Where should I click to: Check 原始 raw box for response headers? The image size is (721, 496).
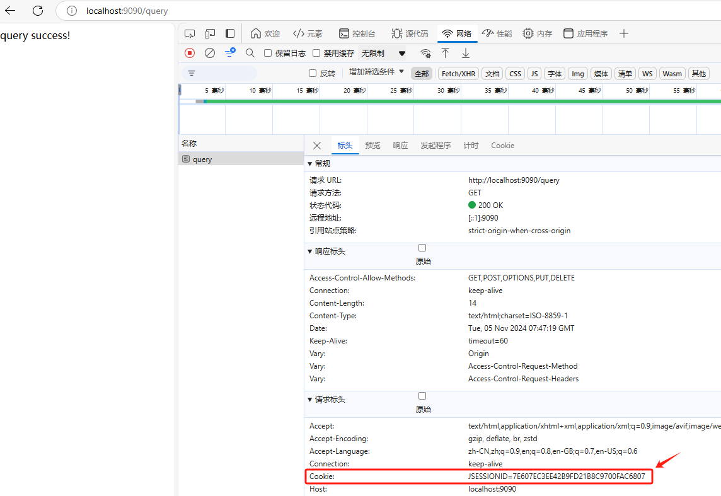(x=422, y=248)
